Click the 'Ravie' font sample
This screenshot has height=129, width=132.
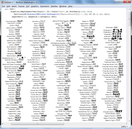tap(88, 36)
